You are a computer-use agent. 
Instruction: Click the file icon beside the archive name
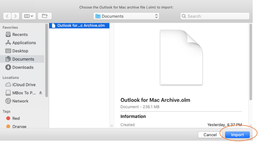tap(54, 26)
